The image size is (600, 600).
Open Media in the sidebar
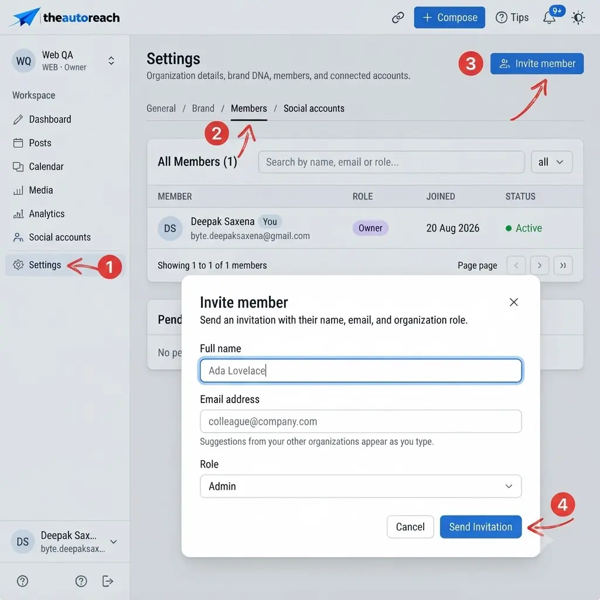tap(40, 190)
